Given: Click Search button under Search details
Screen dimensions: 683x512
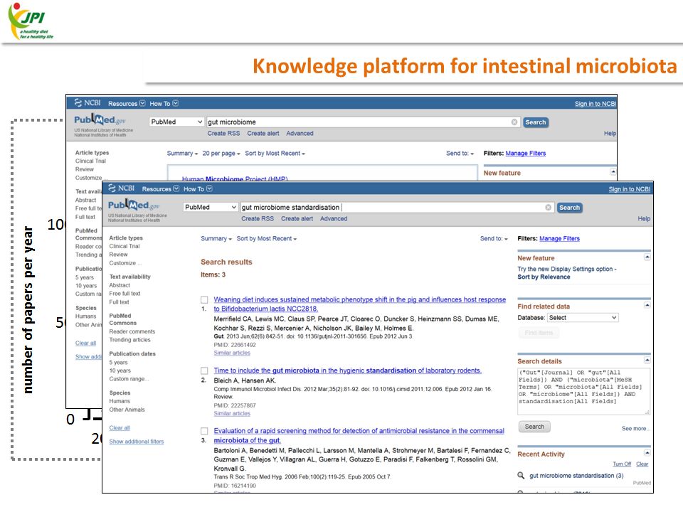Looking at the screenshot, I should point(534,427).
